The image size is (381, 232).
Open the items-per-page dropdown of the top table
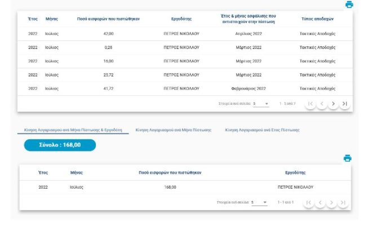click(x=261, y=104)
